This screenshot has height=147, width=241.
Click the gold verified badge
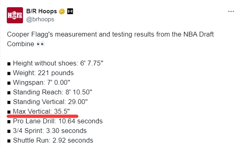pyautogui.click(x=62, y=12)
